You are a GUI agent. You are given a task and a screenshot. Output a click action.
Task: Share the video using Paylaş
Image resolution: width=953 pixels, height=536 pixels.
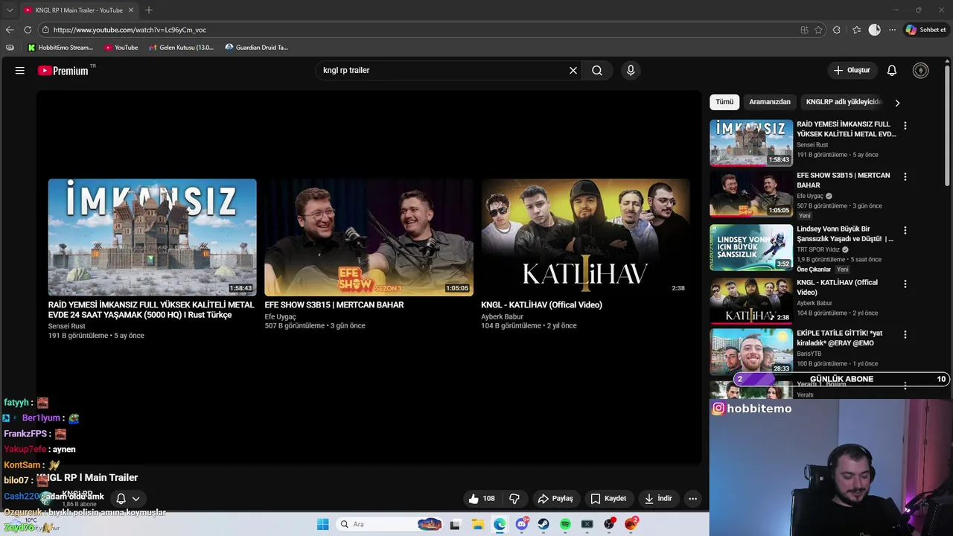click(x=555, y=499)
